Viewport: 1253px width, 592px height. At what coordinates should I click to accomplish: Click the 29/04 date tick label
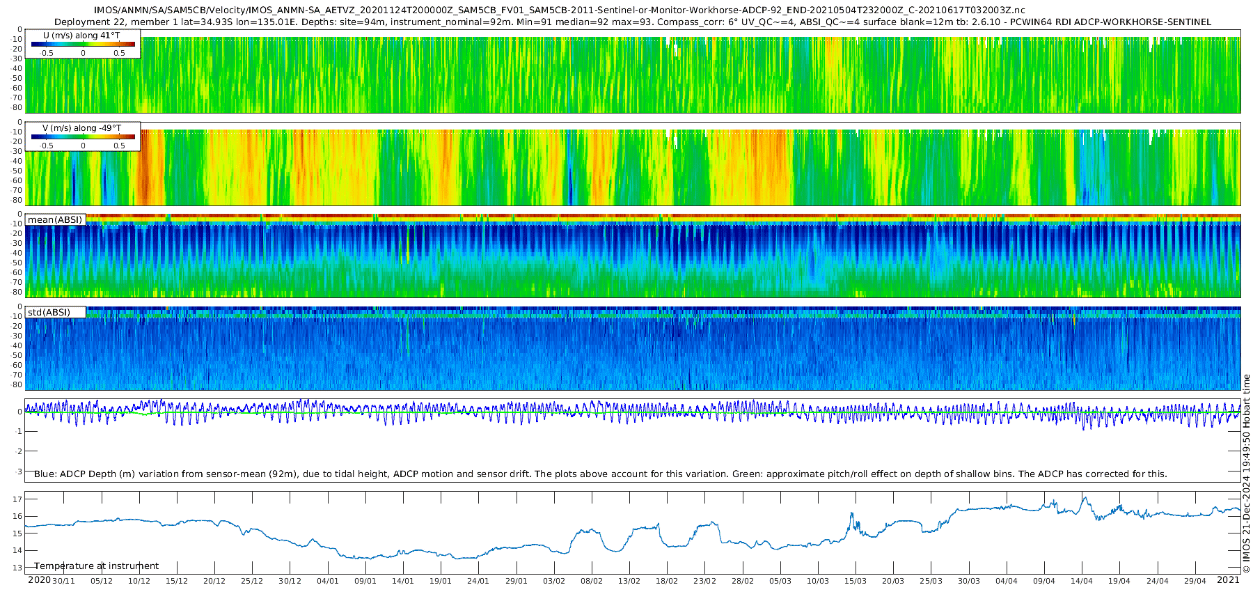point(1195,581)
